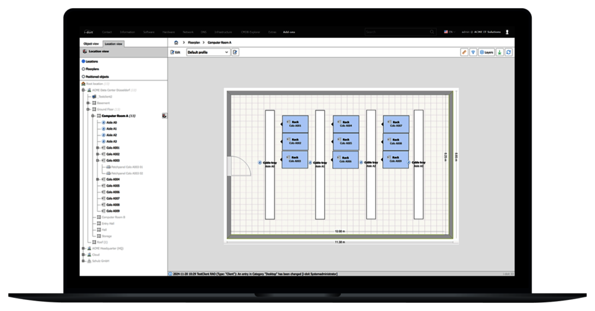
Task: Open the floorplan filter icon
Action: pos(473,53)
